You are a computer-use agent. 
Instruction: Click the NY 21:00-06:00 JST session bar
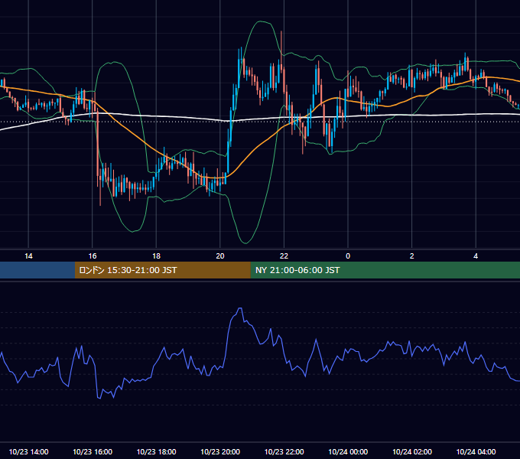click(385, 270)
